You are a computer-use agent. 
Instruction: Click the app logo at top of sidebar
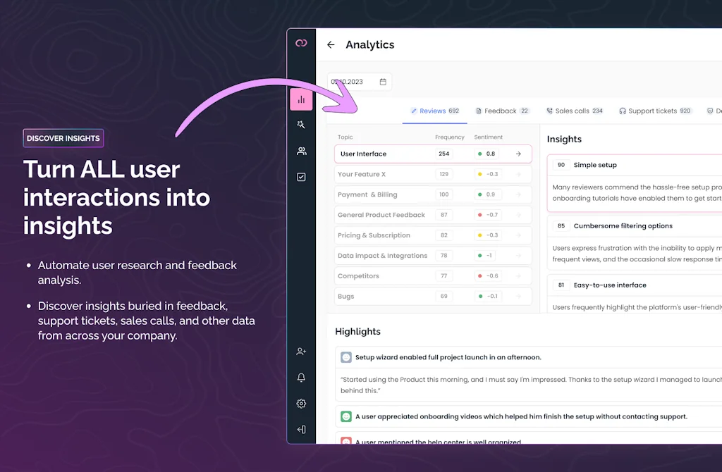coord(301,42)
